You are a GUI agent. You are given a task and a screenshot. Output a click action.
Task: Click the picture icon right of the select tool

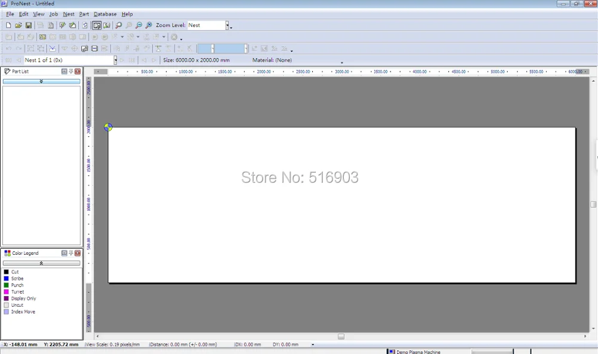(x=107, y=25)
